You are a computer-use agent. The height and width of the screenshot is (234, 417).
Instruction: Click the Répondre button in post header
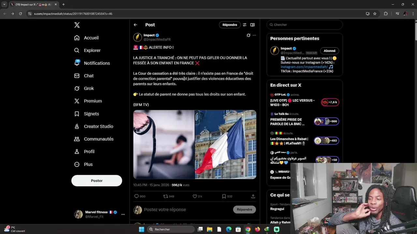(x=230, y=25)
